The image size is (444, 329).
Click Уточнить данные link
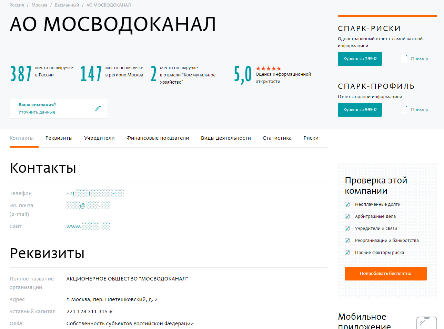[37, 112]
